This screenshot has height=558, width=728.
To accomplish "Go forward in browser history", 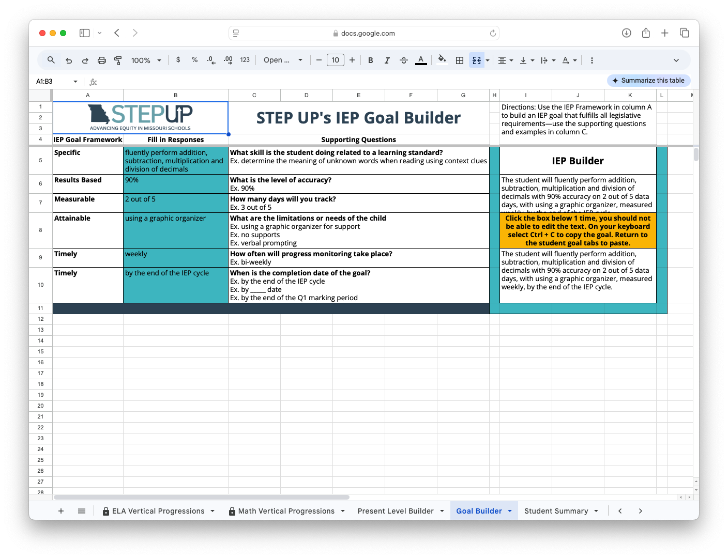I will (135, 33).
